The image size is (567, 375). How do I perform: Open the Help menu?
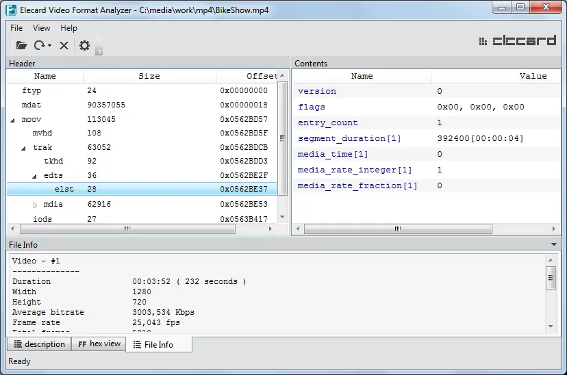[68, 28]
